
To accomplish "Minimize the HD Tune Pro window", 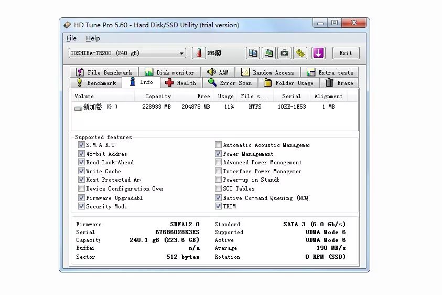I will click(320, 23).
